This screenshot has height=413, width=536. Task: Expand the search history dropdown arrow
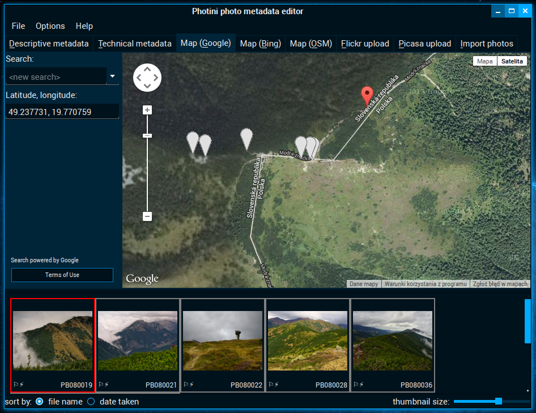(112, 76)
